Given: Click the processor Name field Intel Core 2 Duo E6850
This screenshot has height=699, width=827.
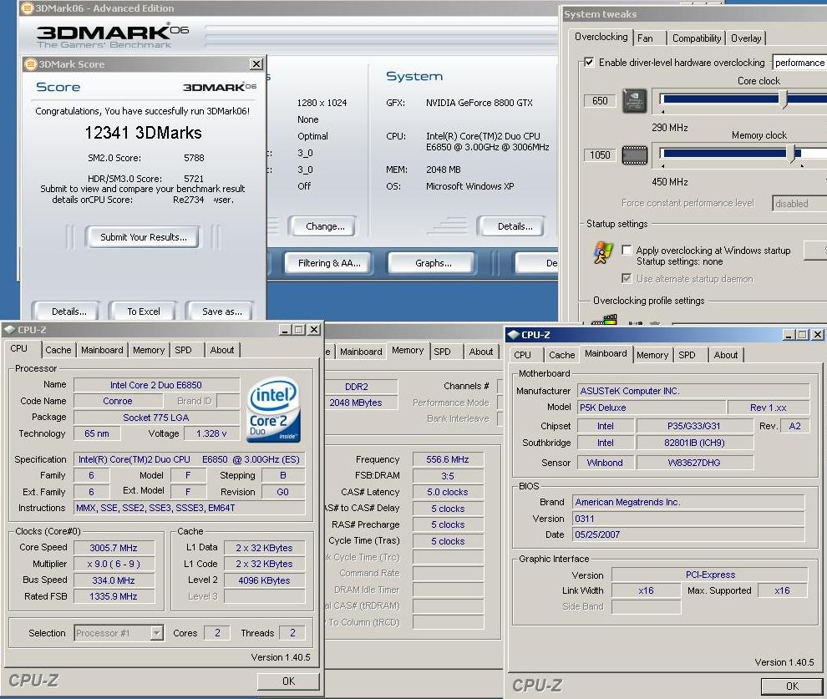Looking at the screenshot, I should 156,385.
